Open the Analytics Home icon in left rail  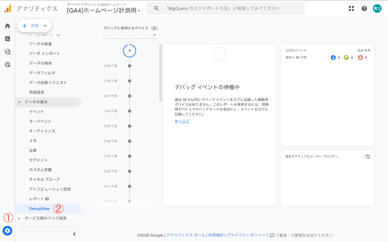[x=7, y=26]
